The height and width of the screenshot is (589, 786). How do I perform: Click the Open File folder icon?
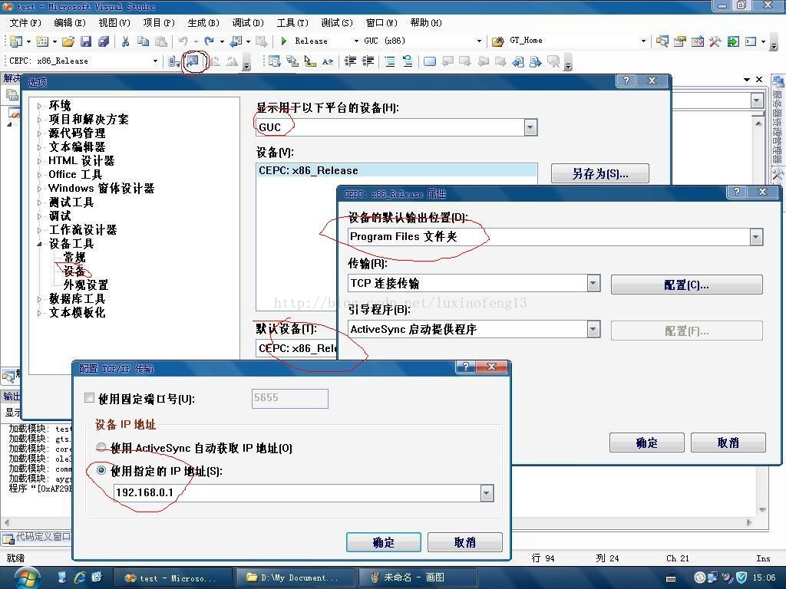click(x=68, y=41)
